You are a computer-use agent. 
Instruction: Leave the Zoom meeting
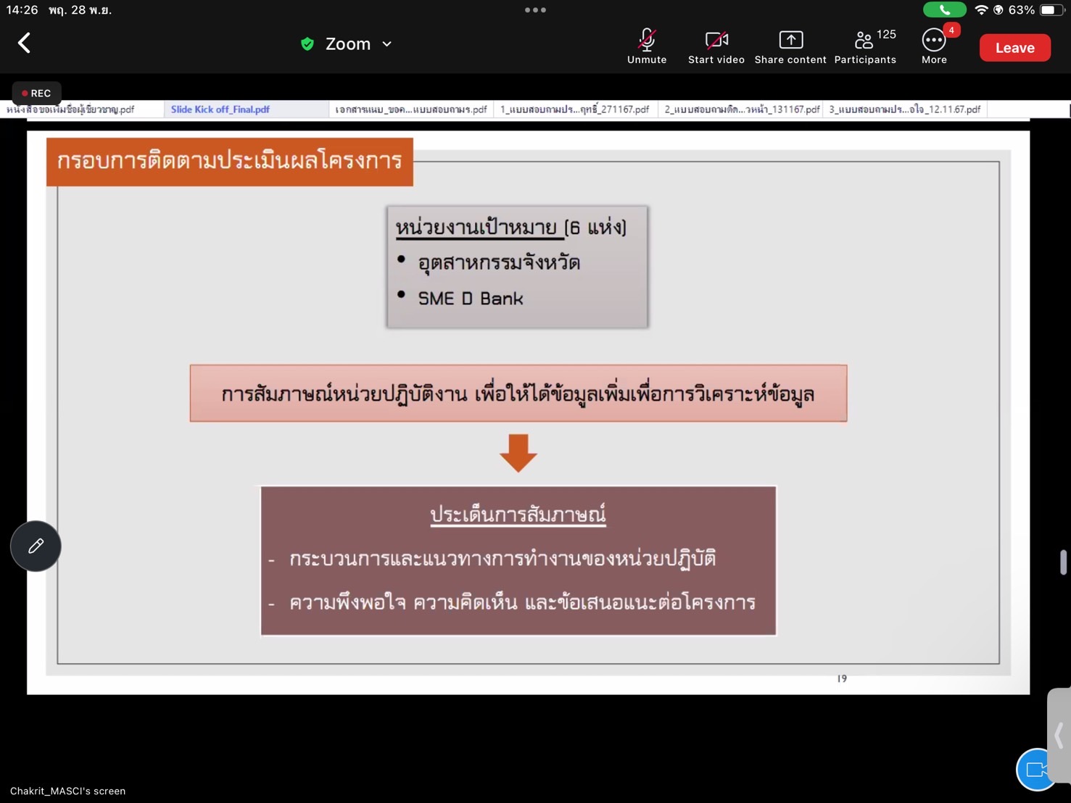click(1014, 48)
